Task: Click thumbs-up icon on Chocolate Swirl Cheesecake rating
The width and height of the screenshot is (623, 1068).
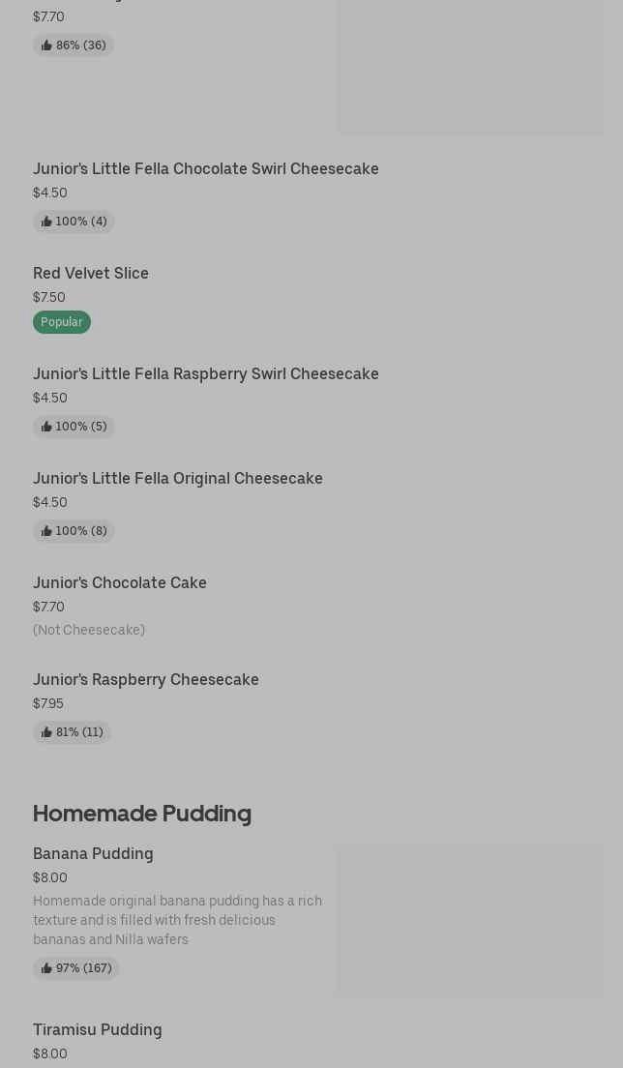Action: point(46,222)
